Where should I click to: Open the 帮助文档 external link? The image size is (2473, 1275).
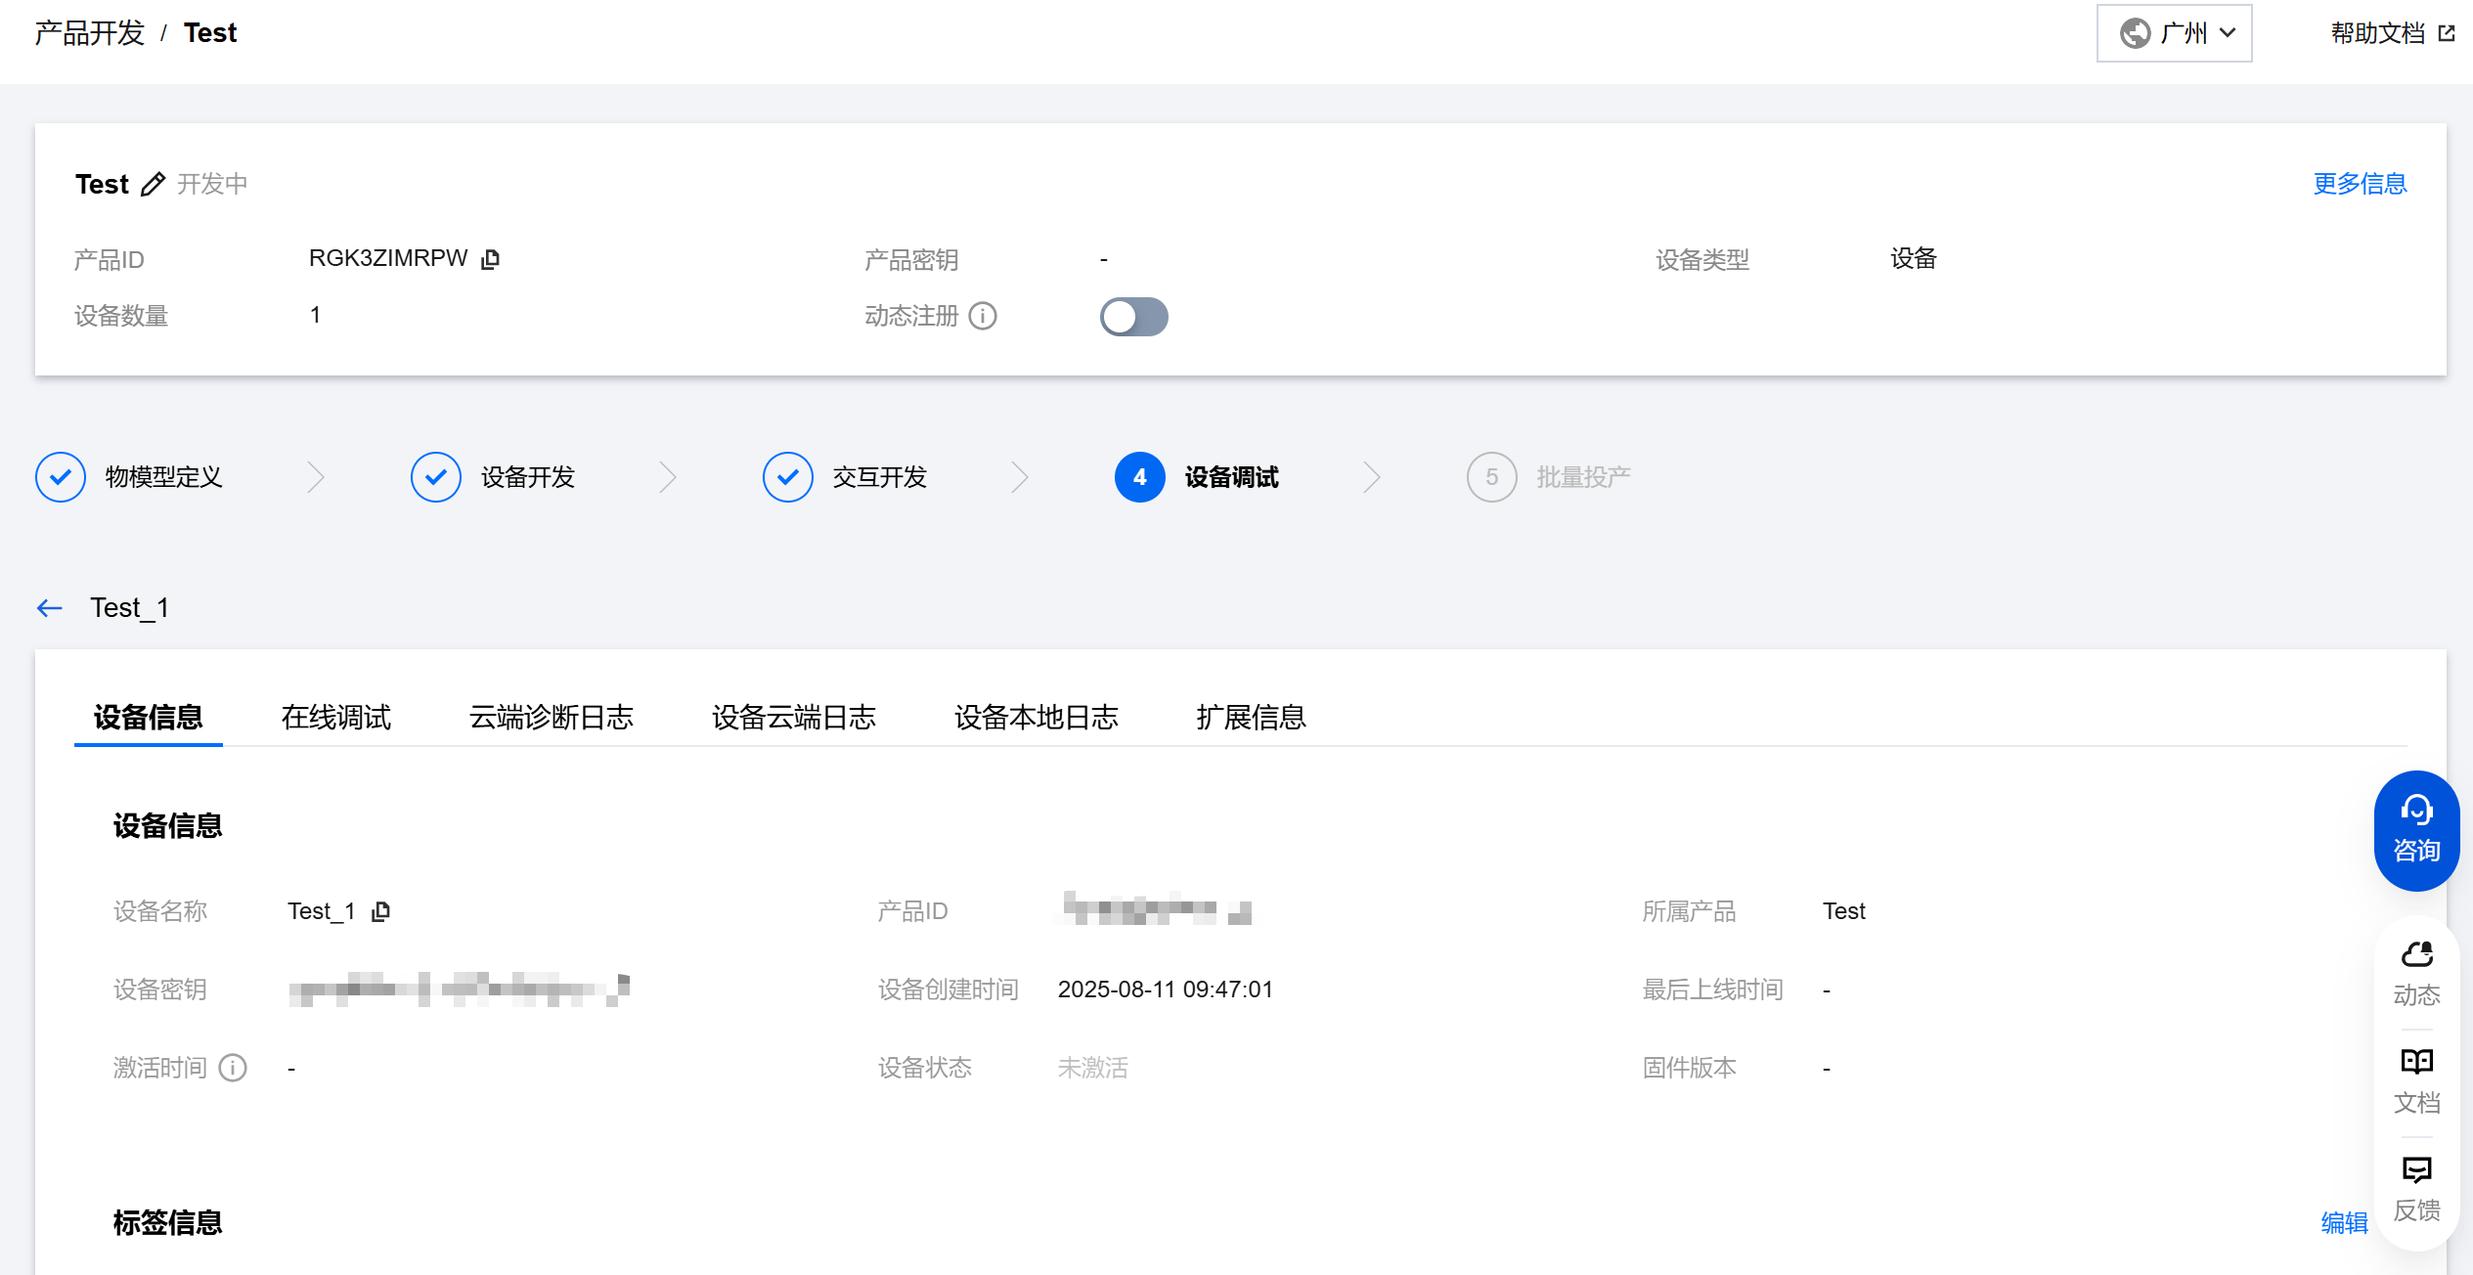click(2391, 33)
